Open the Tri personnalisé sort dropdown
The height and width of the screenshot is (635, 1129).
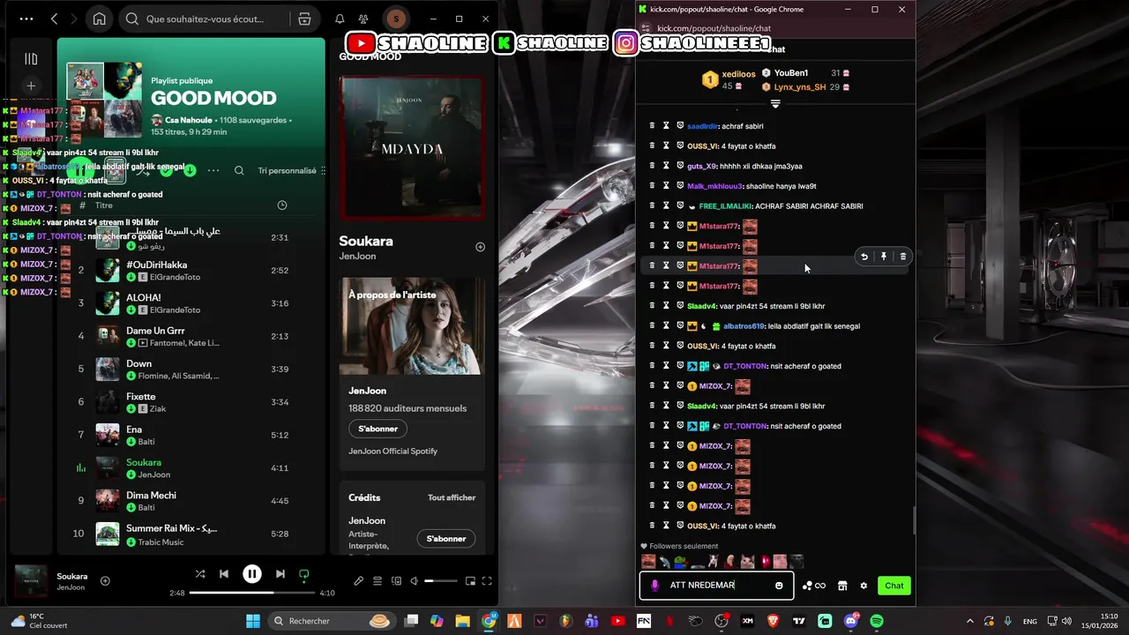tap(292, 170)
